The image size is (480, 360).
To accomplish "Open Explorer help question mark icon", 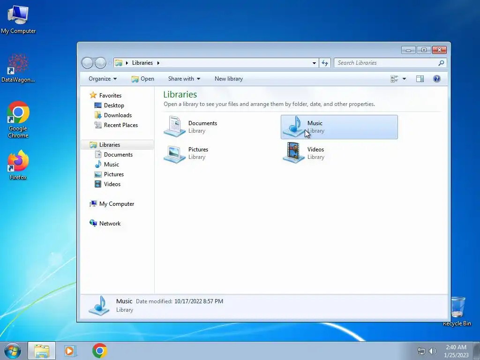I will 437,79.
